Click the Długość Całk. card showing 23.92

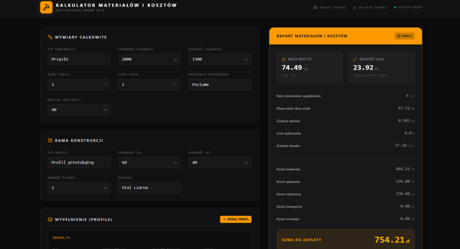[381, 67]
